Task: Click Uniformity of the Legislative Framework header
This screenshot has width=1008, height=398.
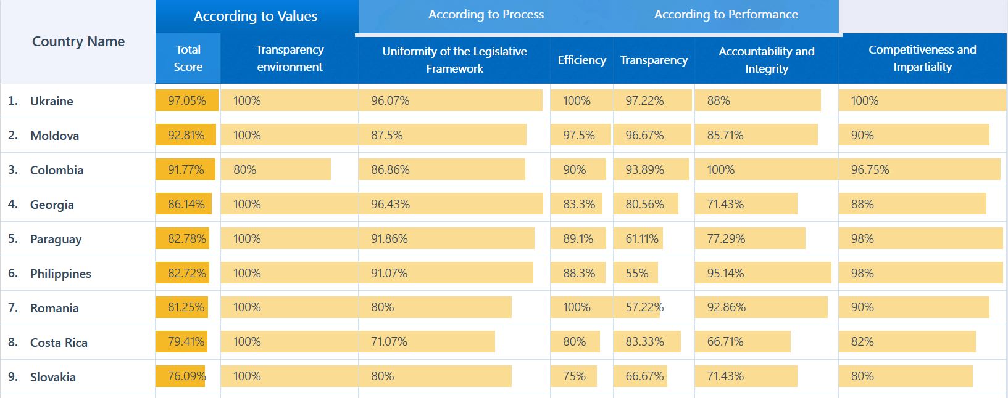Action: click(454, 60)
